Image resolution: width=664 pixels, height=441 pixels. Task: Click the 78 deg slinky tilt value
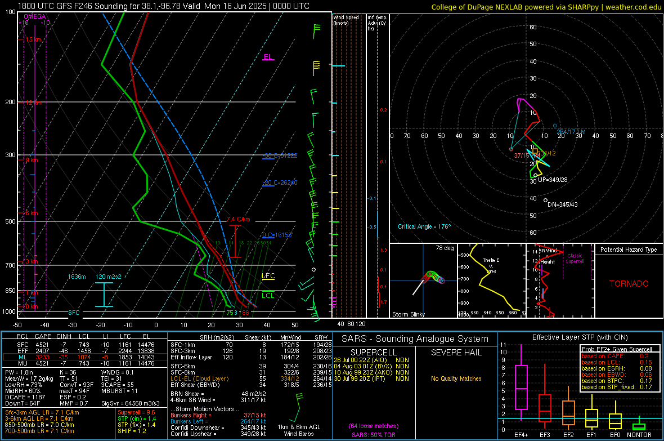click(445, 248)
